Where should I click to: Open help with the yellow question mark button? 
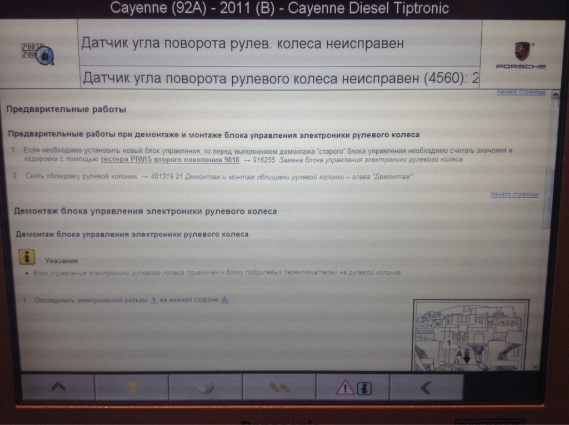point(132,388)
